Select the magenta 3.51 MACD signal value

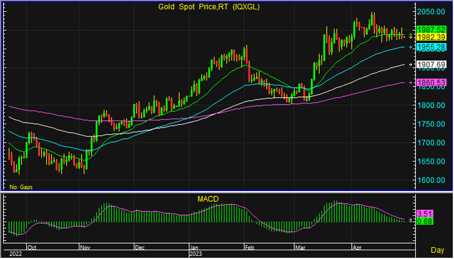(426, 214)
